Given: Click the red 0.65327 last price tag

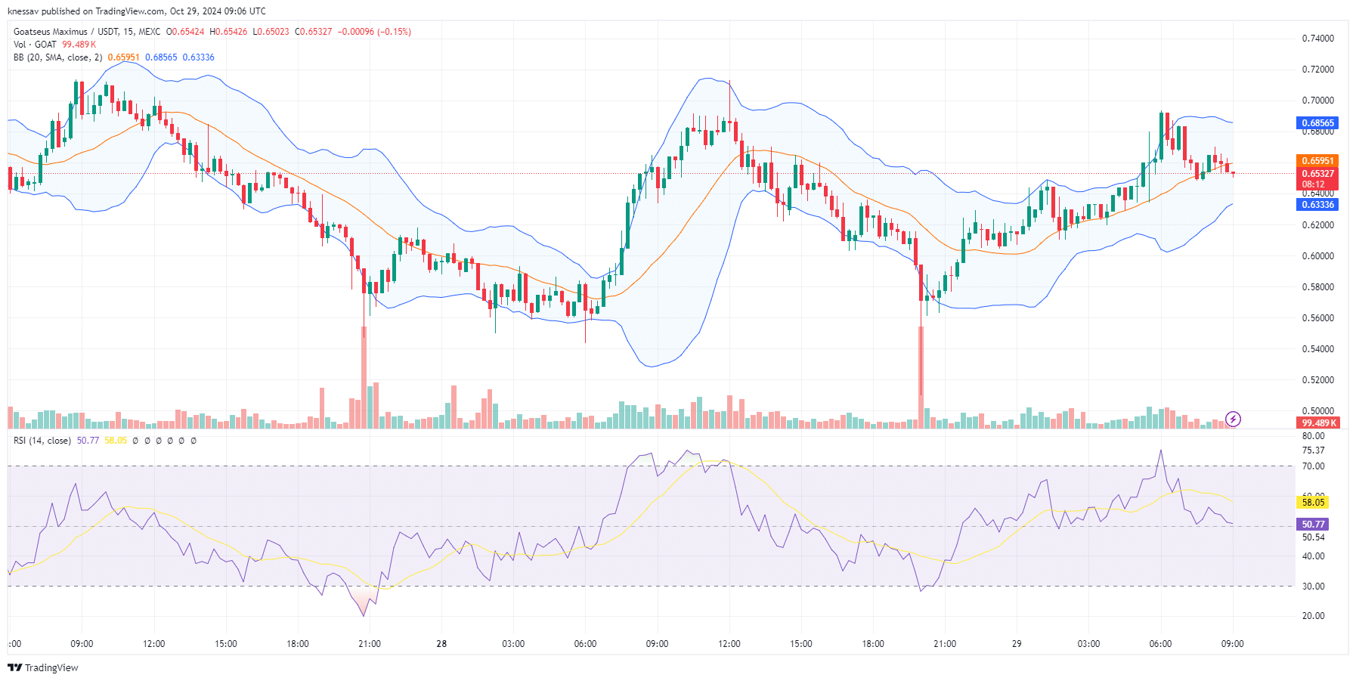Looking at the screenshot, I should [x=1317, y=174].
